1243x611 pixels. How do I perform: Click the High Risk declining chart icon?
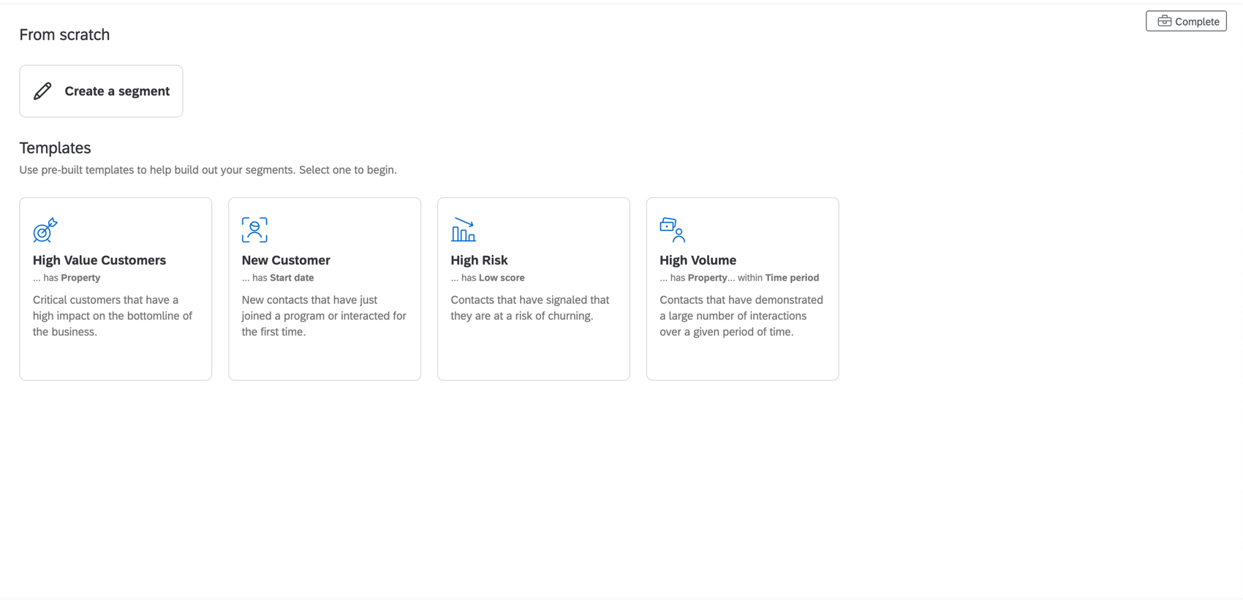464,230
